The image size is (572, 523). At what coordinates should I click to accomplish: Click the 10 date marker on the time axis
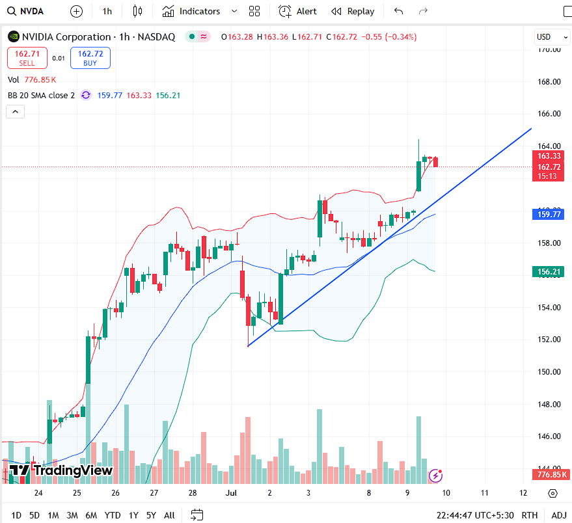tap(446, 493)
